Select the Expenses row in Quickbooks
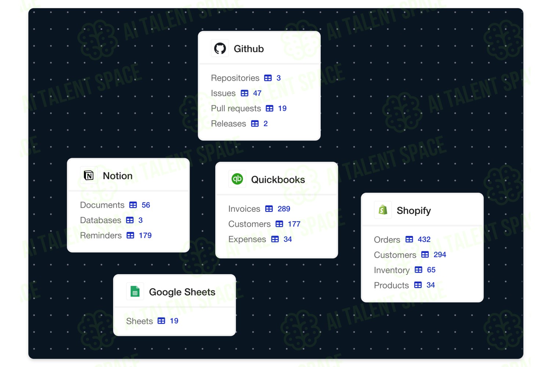 coord(260,239)
